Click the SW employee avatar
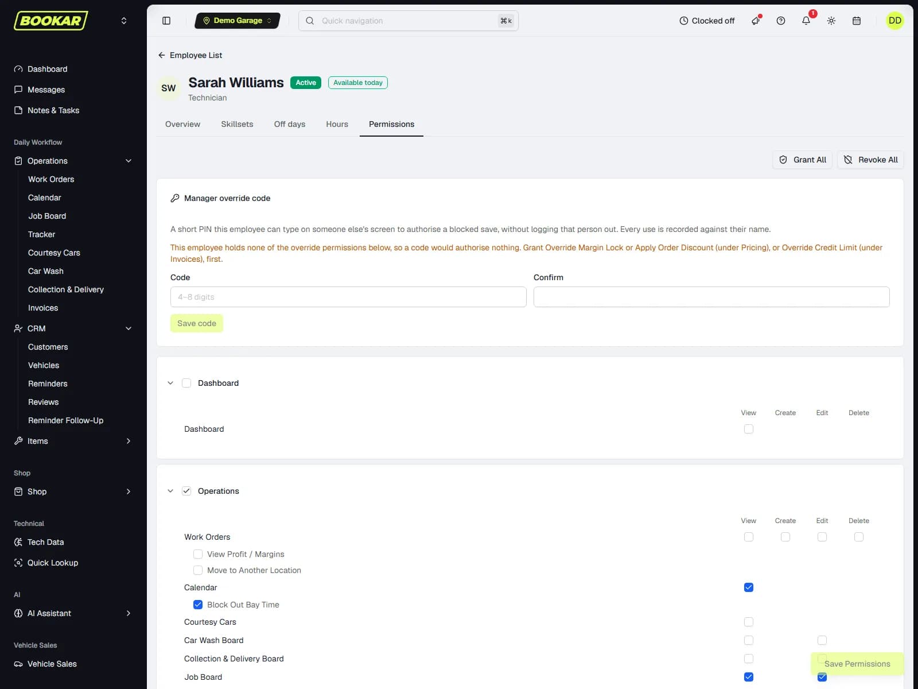Viewport: 918px width, 689px height. (x=169, y=88)
